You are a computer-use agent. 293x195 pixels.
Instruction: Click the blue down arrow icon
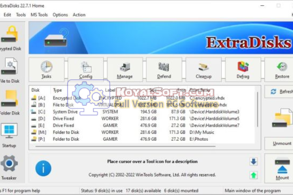[254, 162]
